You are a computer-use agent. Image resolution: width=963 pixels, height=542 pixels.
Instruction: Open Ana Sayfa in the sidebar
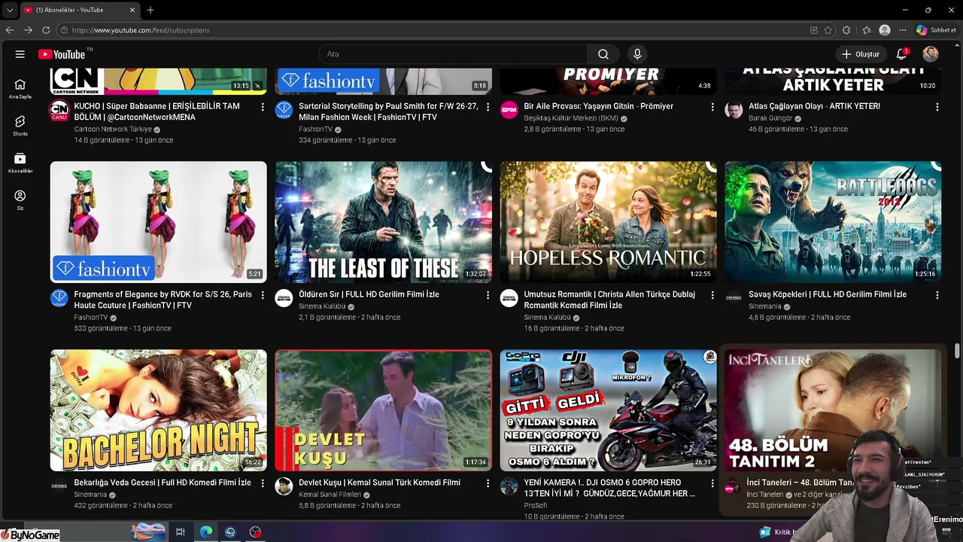point(20,89)
